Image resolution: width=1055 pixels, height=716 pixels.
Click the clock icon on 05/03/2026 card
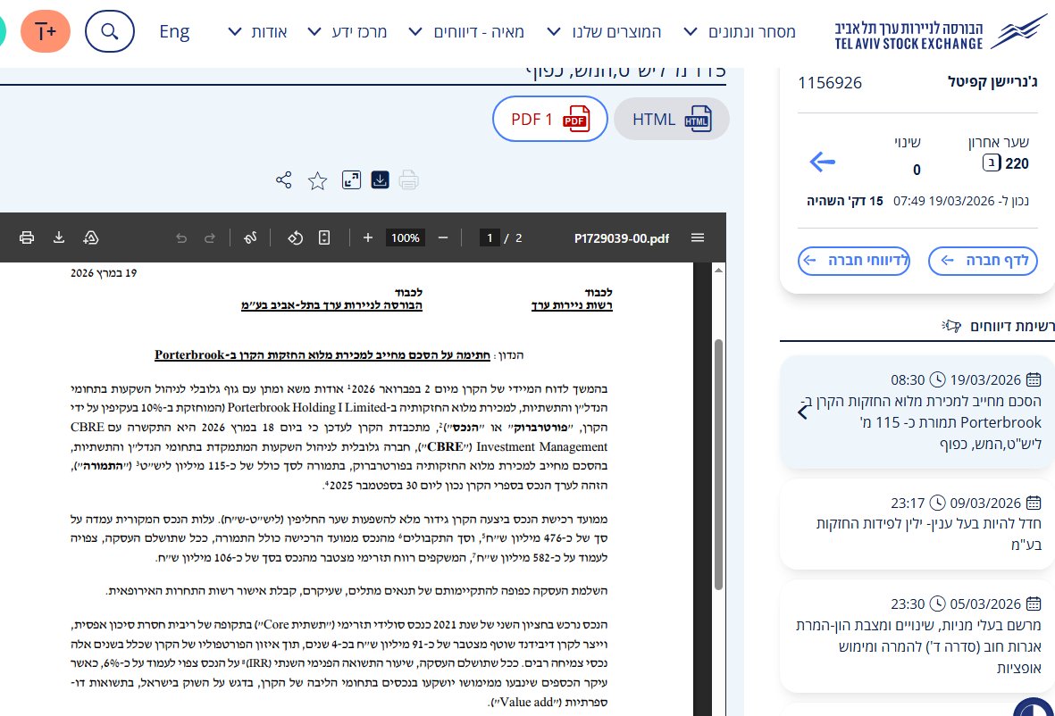pos(937,604)
